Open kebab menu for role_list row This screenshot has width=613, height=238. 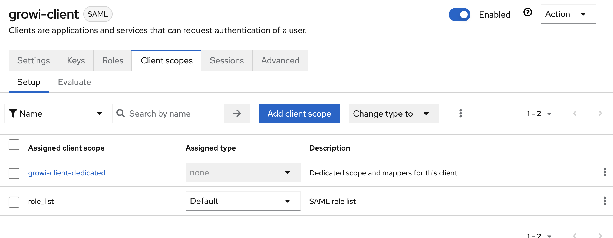pyautogui.click(x=605, y=201)
